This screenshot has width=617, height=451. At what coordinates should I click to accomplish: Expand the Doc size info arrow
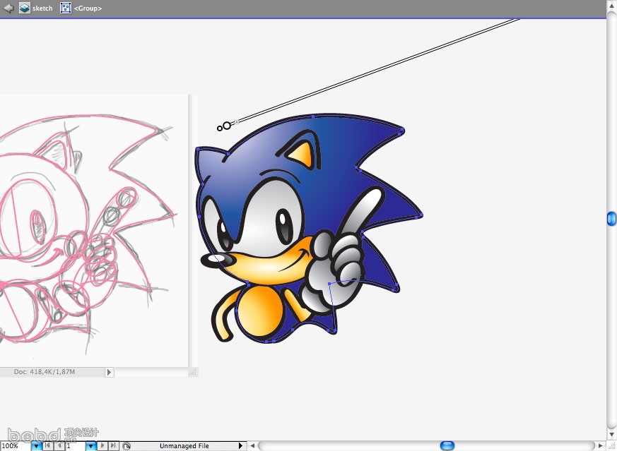pos(109,372)
